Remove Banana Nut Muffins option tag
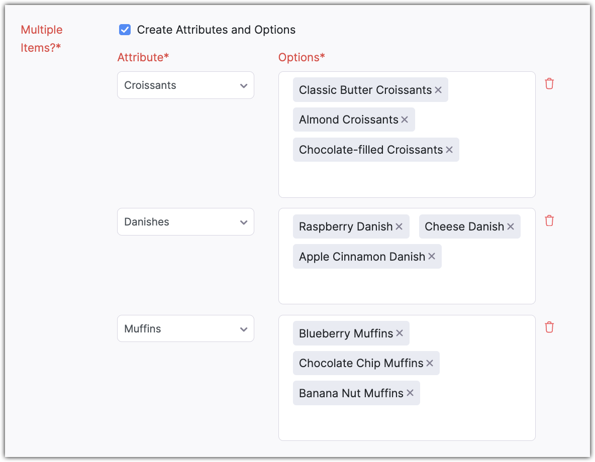Screen dimensions: 595x462 click(410, 393)
